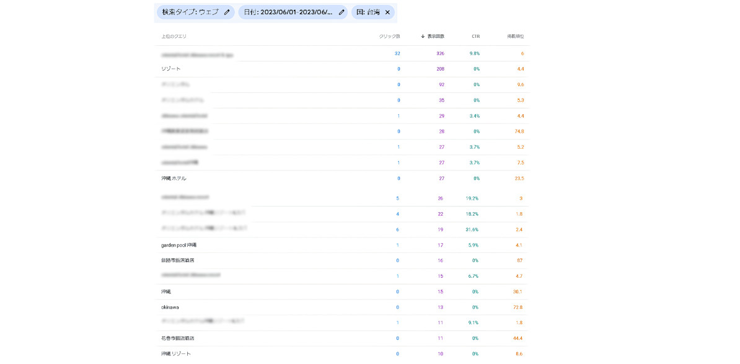Screen dimensions: 740x364
Task: Select the okinawa query row
Action: 170,308
